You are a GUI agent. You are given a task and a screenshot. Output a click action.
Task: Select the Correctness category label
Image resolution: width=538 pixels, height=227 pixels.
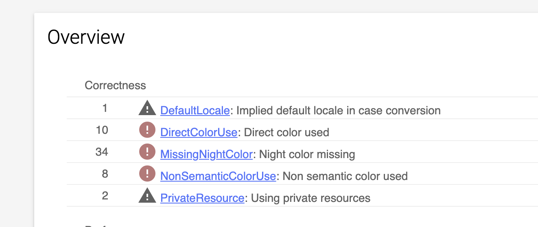(x=115, y=86)
